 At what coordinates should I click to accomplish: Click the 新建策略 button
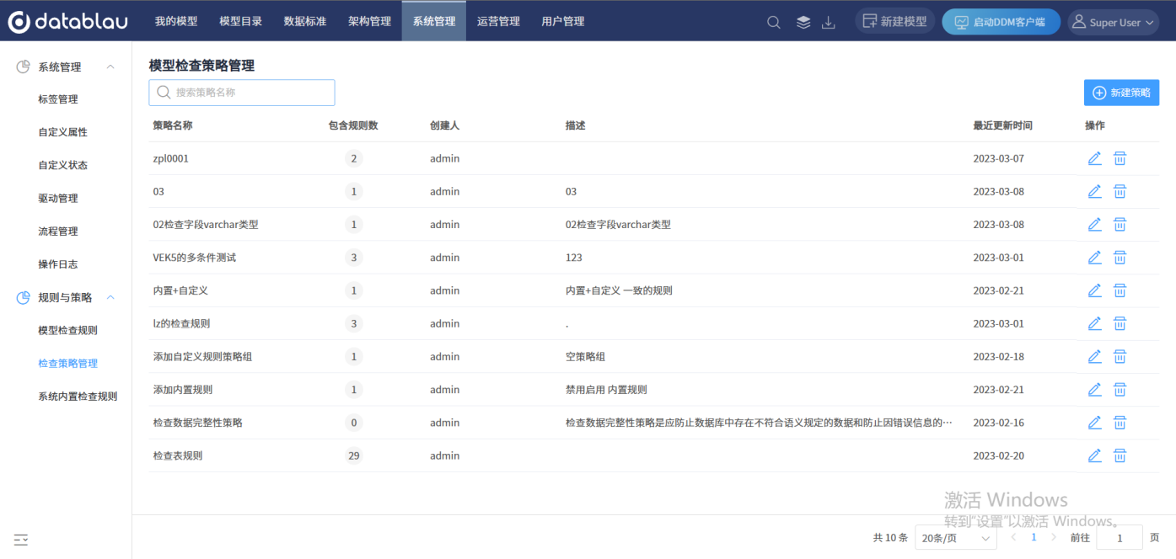[1121, 93]
